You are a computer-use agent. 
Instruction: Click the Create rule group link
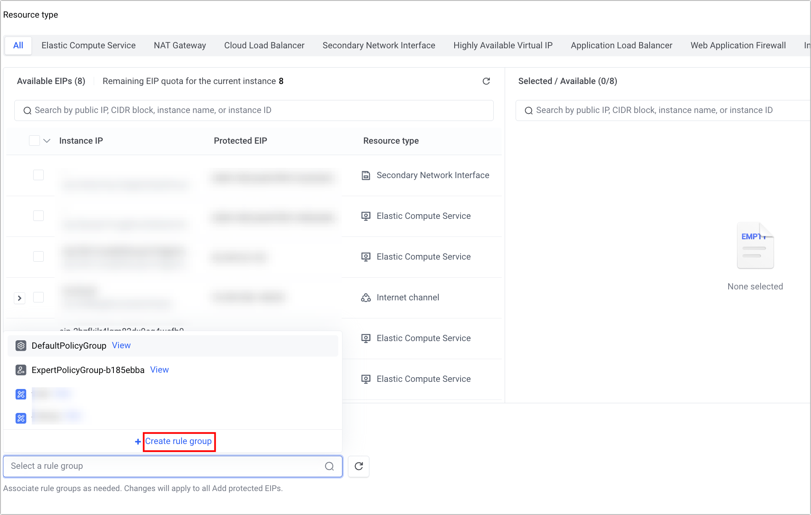pyautogui.click(x=179, y=441)
